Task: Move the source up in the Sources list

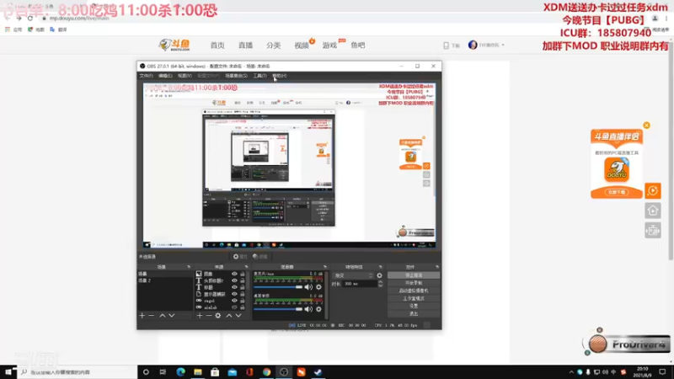Action: (229, 315)
